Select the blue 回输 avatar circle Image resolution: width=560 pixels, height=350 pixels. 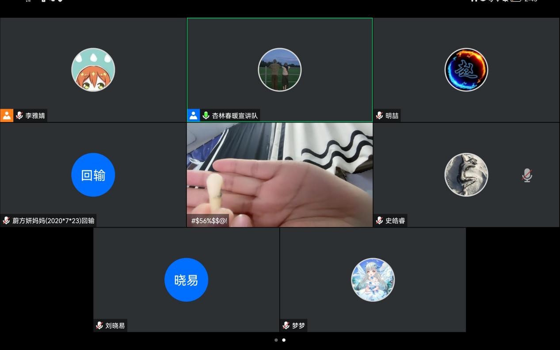click(x=93, y=175)
